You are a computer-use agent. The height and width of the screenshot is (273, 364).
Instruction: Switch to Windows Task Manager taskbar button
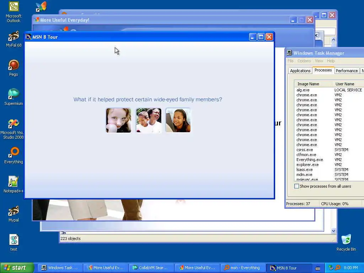60,268
